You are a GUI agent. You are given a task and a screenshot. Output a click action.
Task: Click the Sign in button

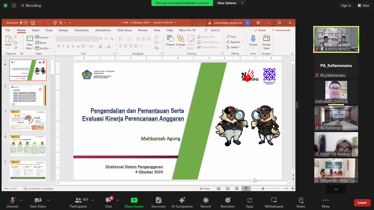coord(346,5)
